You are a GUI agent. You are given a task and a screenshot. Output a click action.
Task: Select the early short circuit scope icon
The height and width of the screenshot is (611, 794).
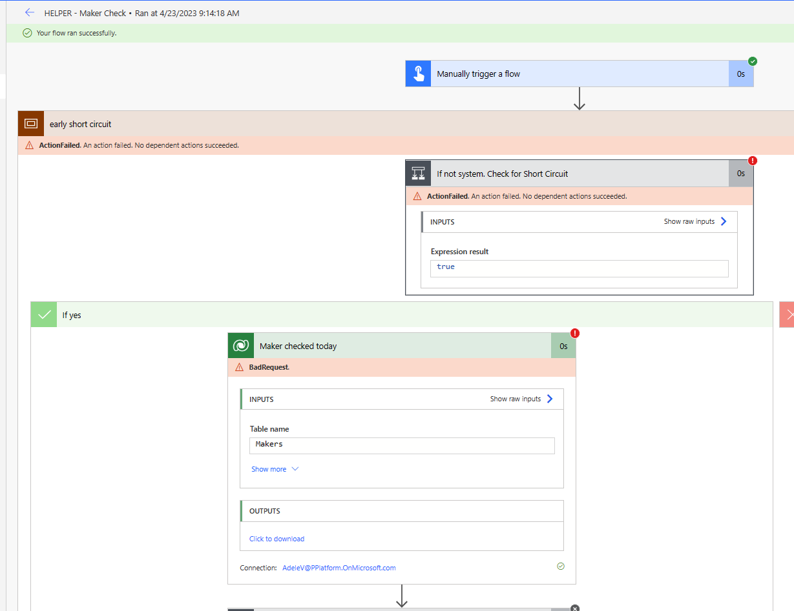(30, 123)
